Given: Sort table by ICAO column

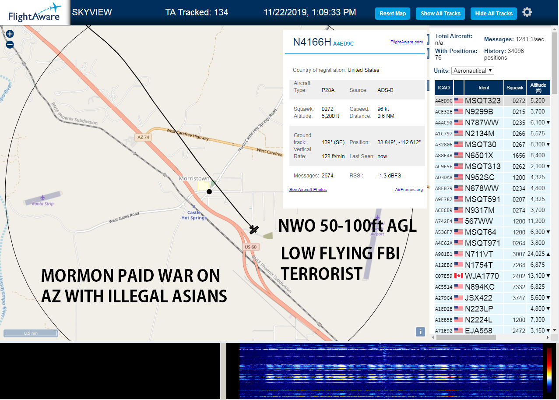Looking at the screenshot, I should tap(444, 88).
